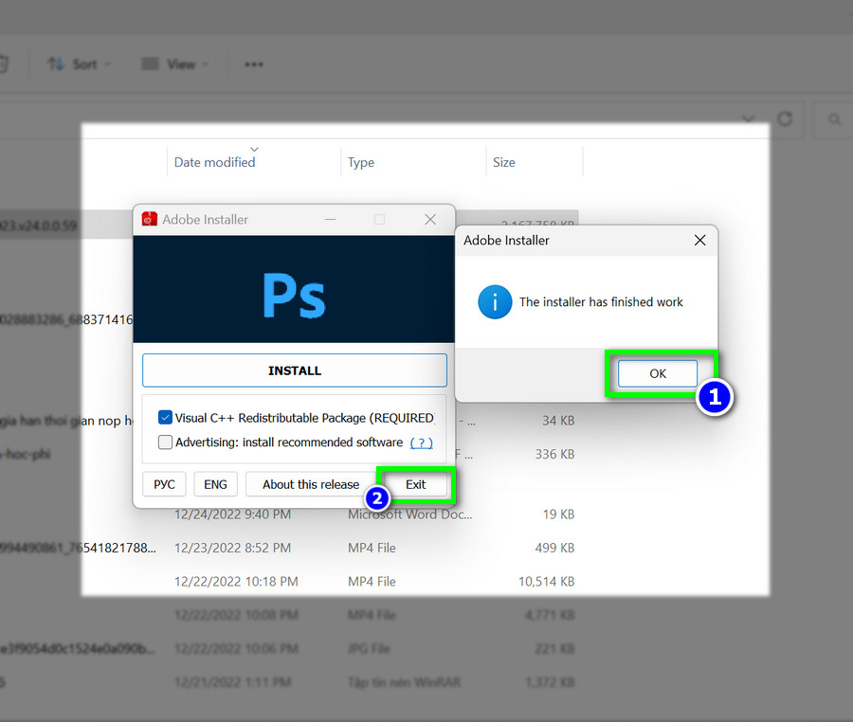Select the 12/22/2022 10:18 PM MP4 file

288,581
